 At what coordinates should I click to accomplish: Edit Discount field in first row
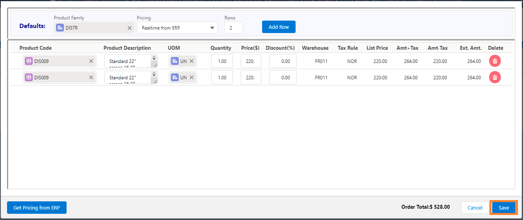(283, 61)
